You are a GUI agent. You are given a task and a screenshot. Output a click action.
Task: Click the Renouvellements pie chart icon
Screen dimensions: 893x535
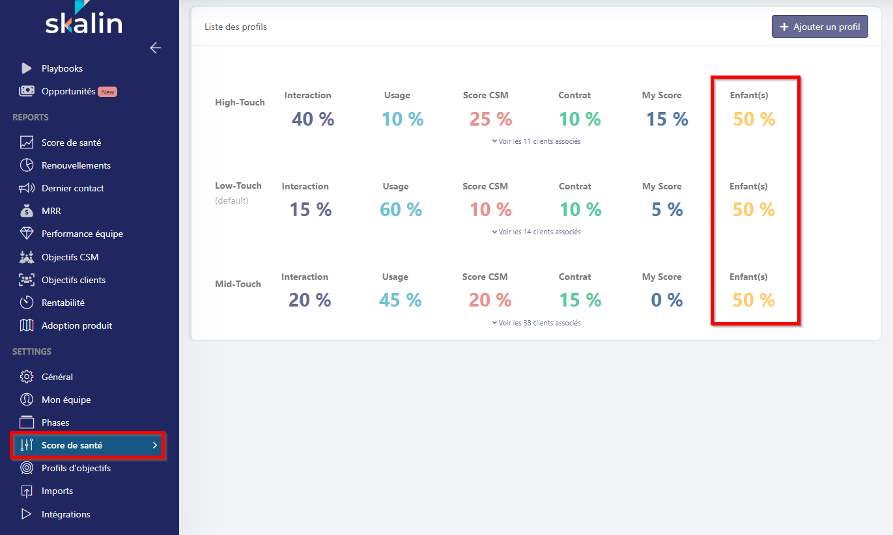coord(26,165)
